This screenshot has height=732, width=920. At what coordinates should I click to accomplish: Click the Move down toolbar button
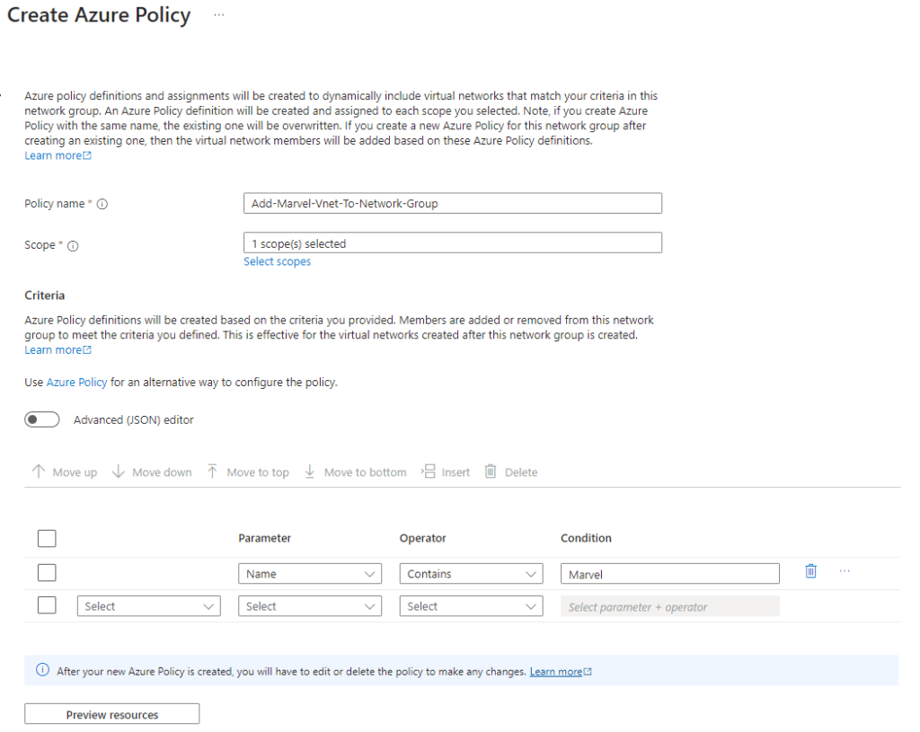tap(152, 472)
